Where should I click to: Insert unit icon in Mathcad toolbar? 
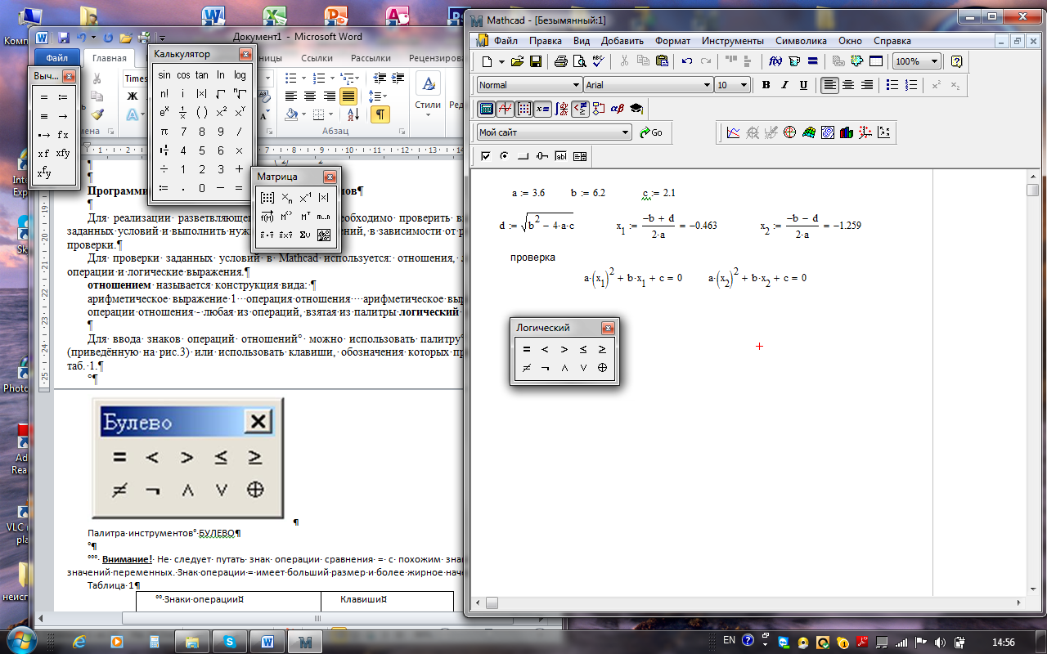pos(794,61)
